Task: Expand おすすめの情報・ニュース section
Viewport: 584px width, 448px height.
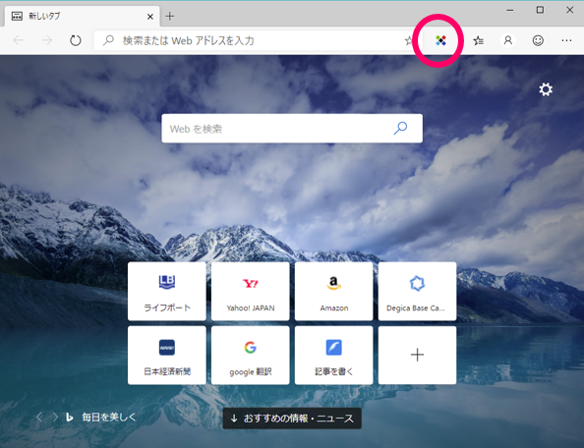Action: point(292,419)
